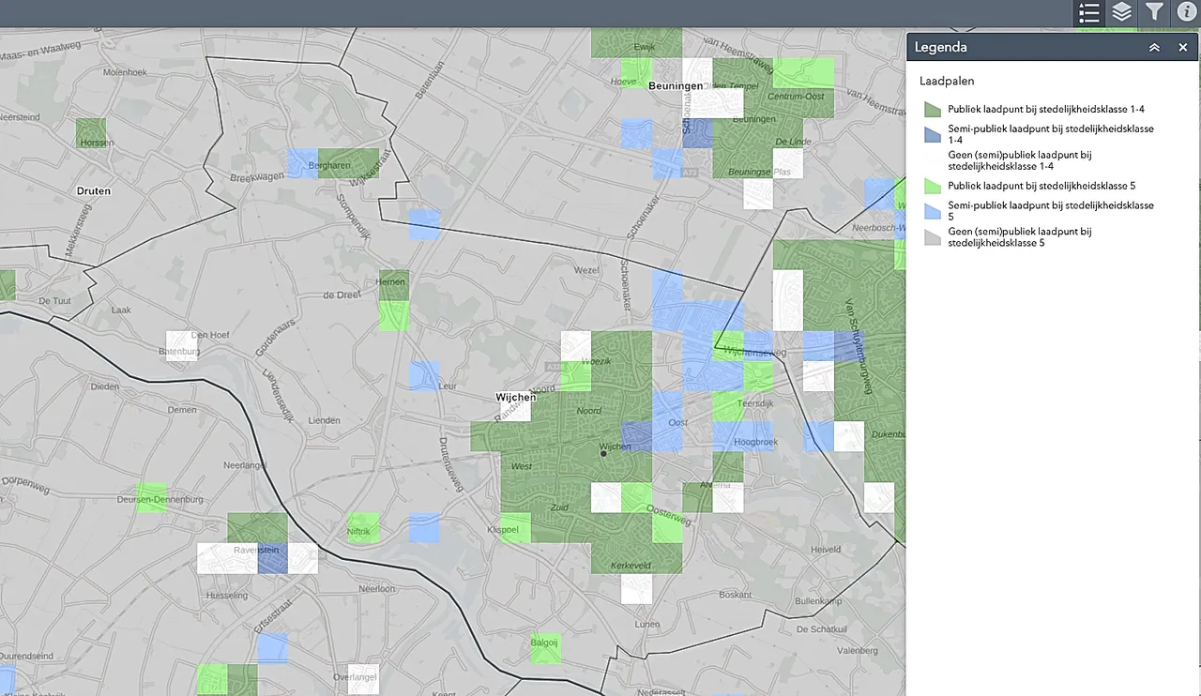Image resolution: width=1201 pixels, height=696 pixels.
Task: Click the Beuningen town label on map
Action: 675,85
